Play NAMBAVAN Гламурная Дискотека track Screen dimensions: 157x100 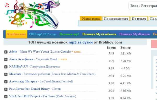(6, 67)
